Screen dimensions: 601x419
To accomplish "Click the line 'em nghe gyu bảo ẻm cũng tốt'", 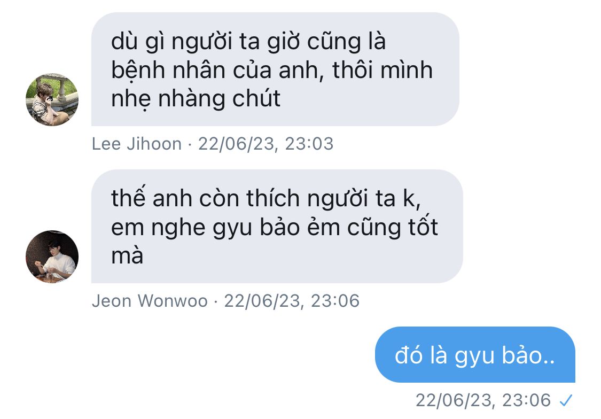I will [275, 227].
